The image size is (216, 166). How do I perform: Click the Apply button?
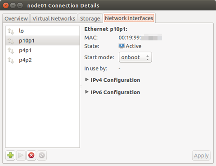pos(201,156)
